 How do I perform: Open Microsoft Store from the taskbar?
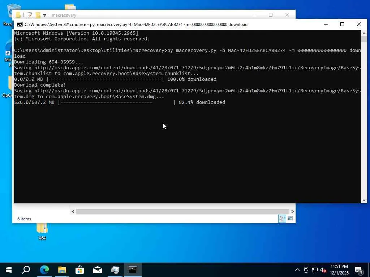(80, 270)
